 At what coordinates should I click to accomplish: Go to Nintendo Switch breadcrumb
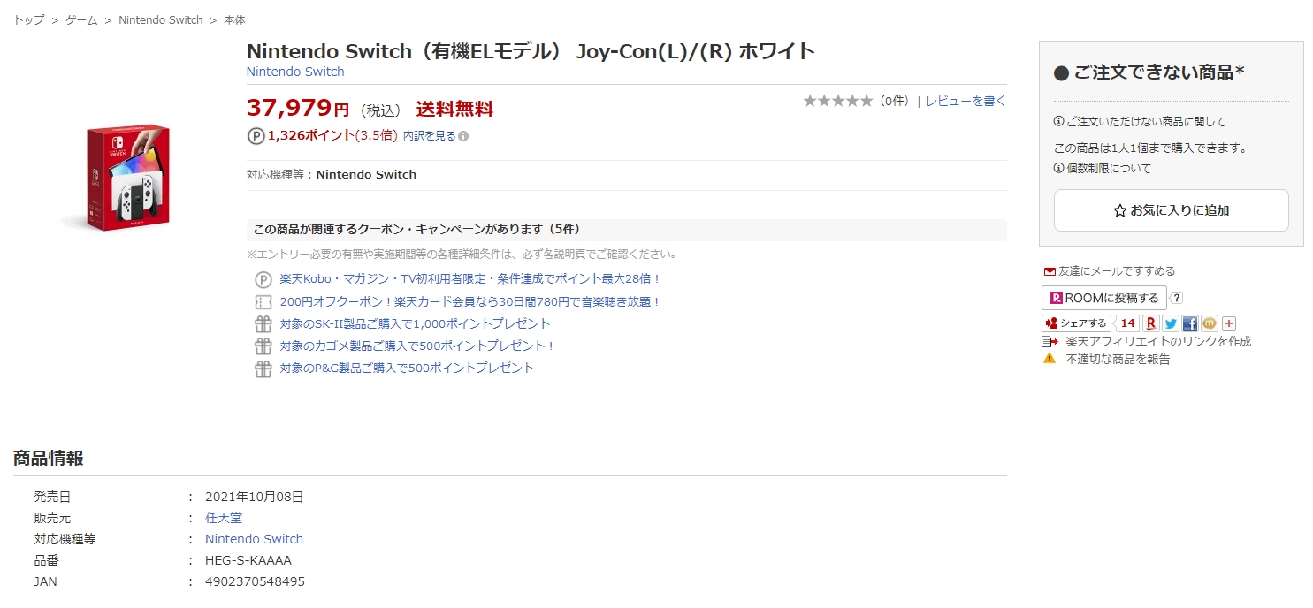161,19
